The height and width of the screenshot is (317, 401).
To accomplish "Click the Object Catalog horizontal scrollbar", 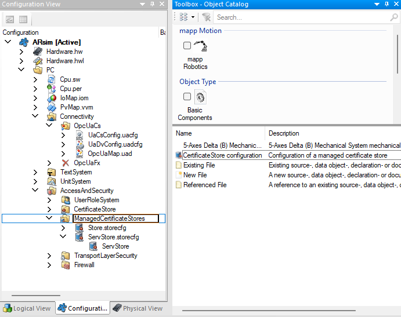I will [x=269, y=311].
